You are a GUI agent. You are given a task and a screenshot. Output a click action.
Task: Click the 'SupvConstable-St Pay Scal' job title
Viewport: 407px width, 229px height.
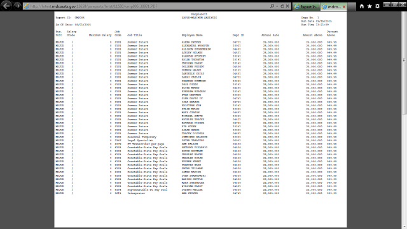pyautogui.click(x=147, y=190)
